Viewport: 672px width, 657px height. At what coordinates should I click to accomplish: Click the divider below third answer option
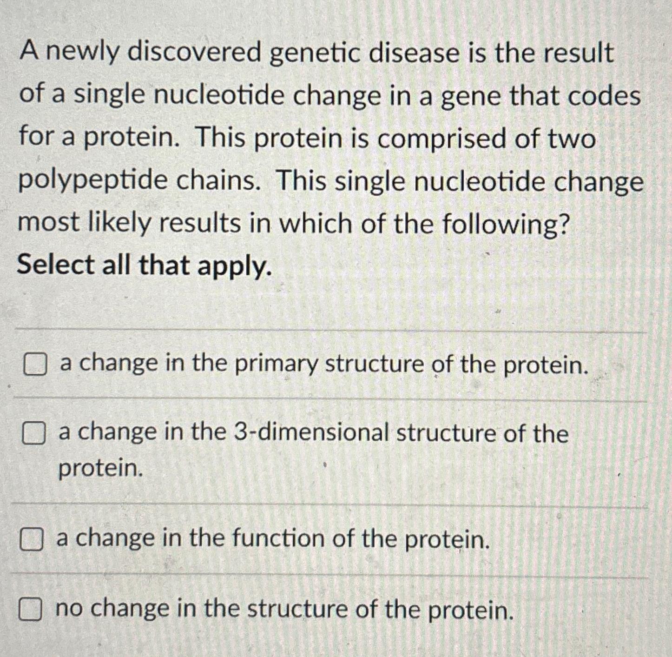click(325, 577)
